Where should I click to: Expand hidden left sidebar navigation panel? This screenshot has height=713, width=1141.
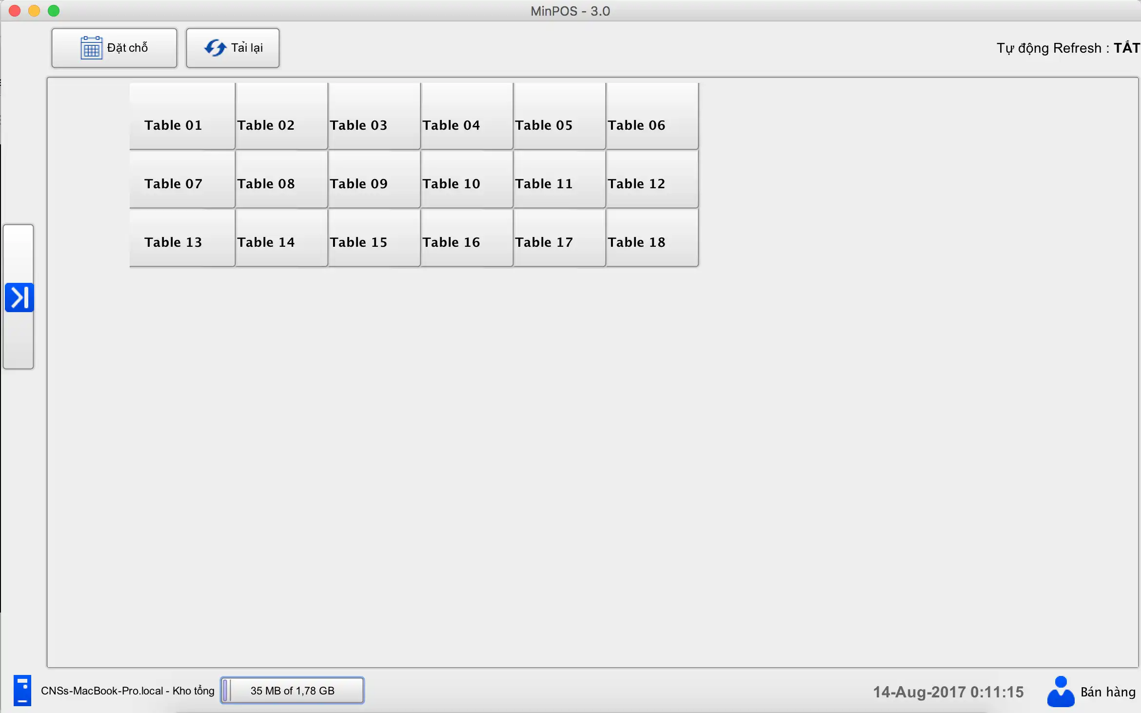pos(20,297)
